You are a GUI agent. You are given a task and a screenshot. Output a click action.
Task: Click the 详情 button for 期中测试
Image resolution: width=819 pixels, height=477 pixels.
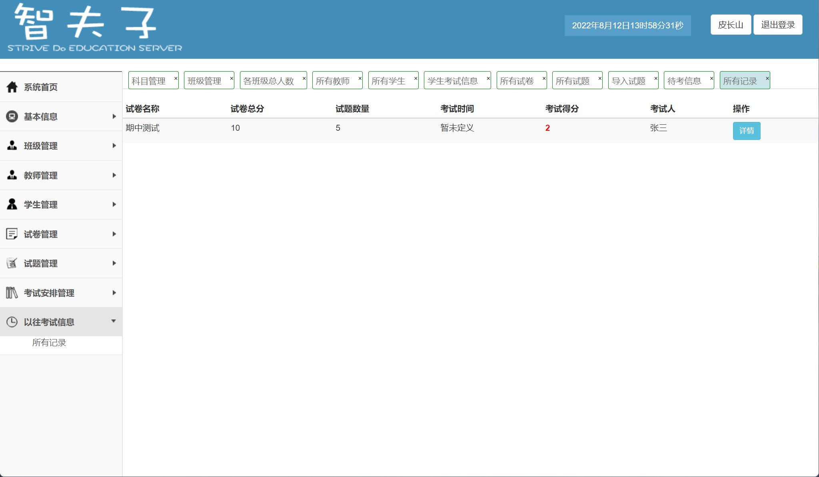[x=747, y=131]
